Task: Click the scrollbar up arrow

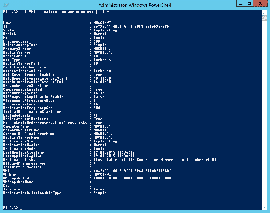Action: 264,13
